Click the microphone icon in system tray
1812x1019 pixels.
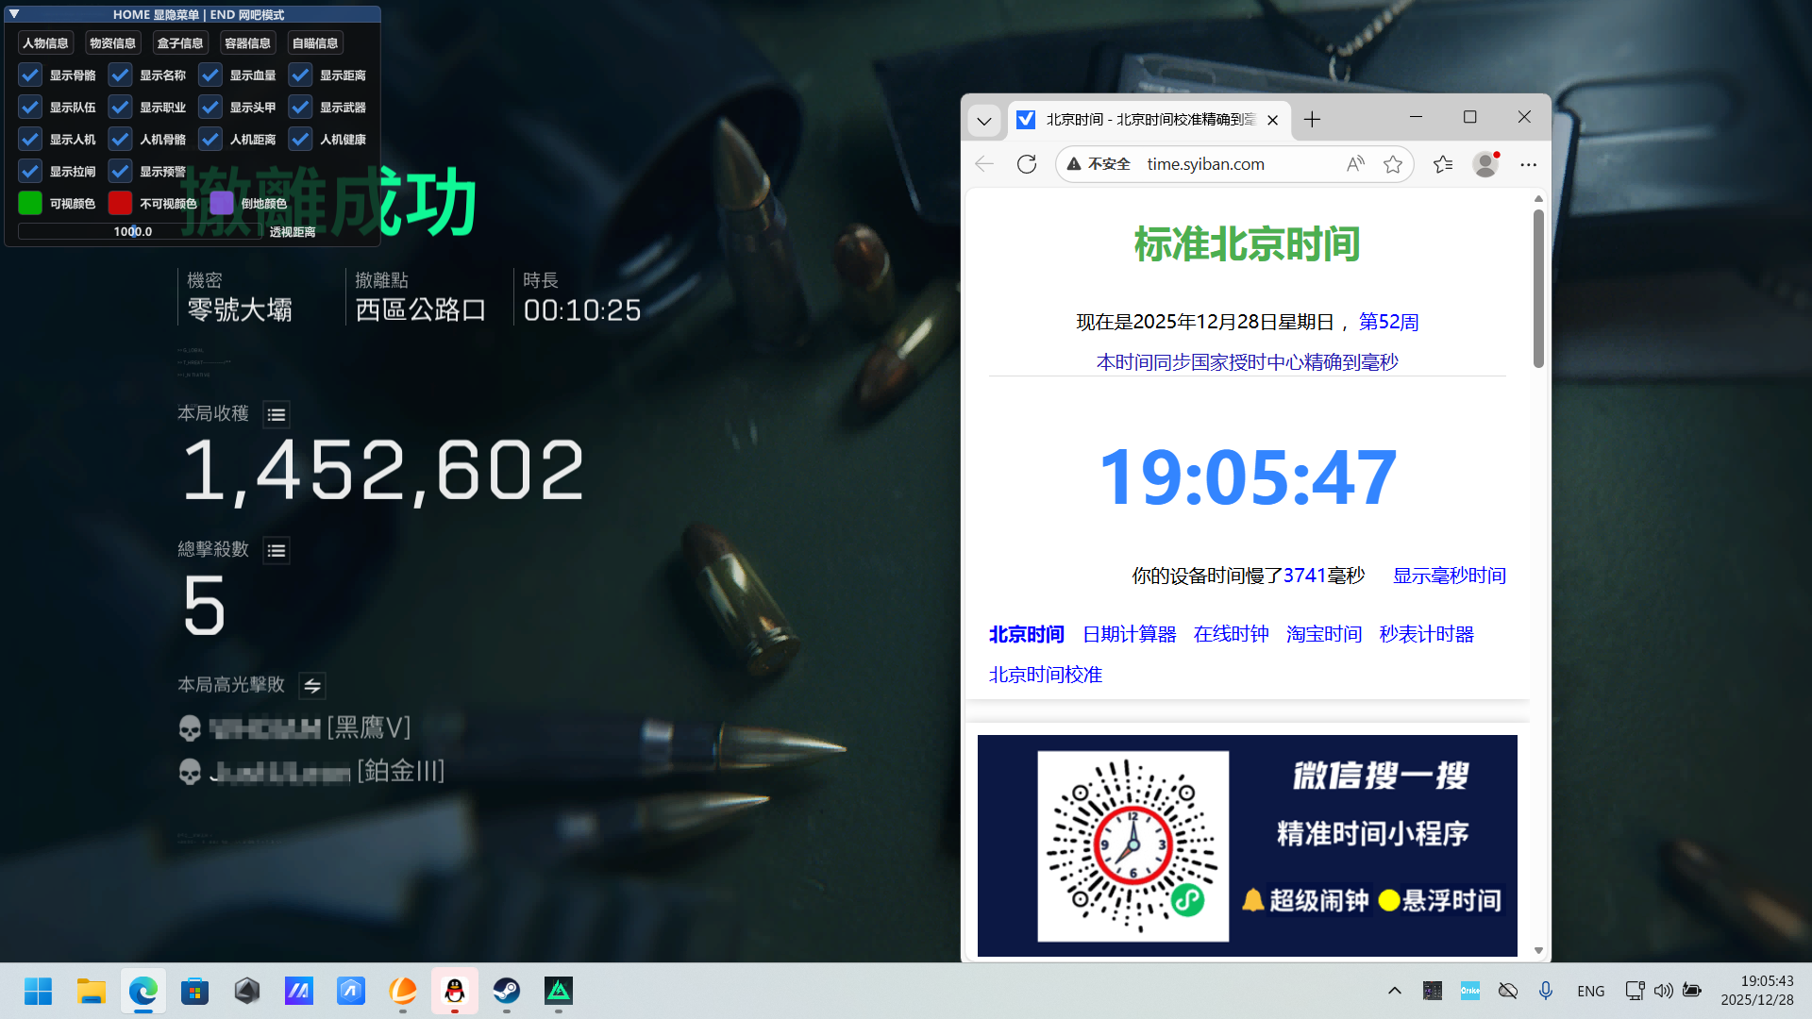1545,991
